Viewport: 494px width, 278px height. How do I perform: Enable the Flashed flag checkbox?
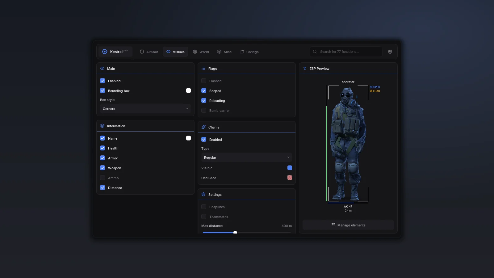[x=204, y=81]
